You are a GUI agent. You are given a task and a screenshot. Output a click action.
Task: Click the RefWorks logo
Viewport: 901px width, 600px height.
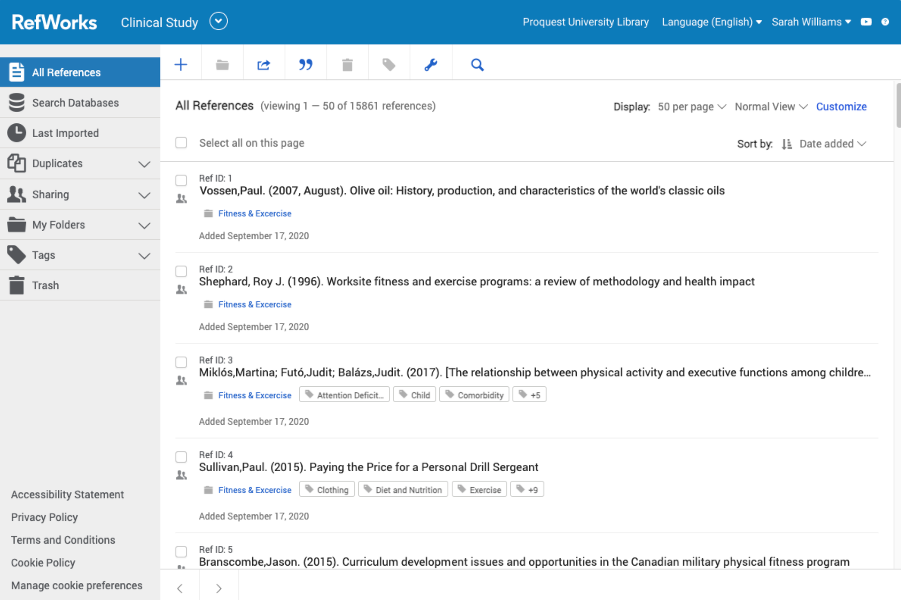54,22
